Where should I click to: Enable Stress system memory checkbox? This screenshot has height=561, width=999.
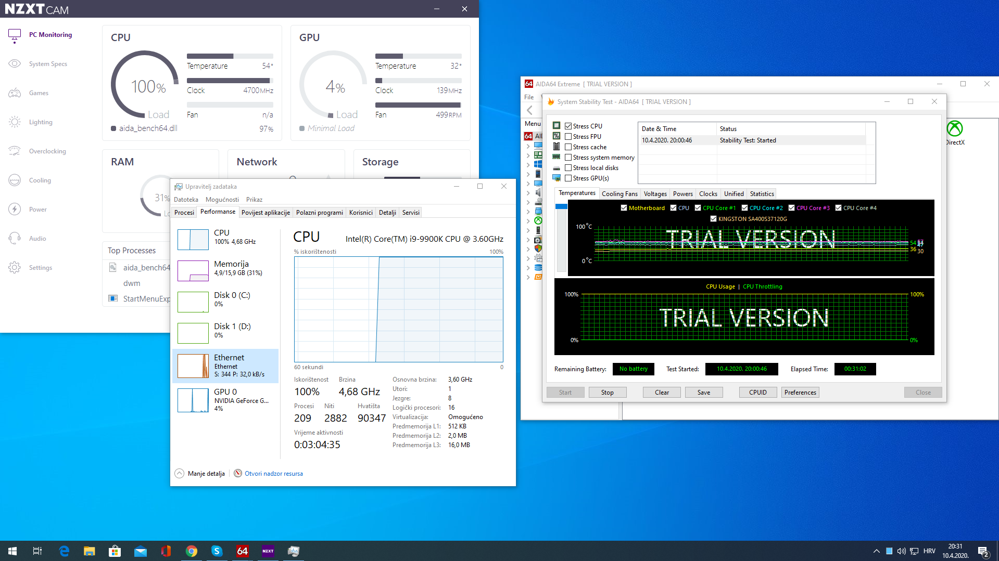pos(568,158)
